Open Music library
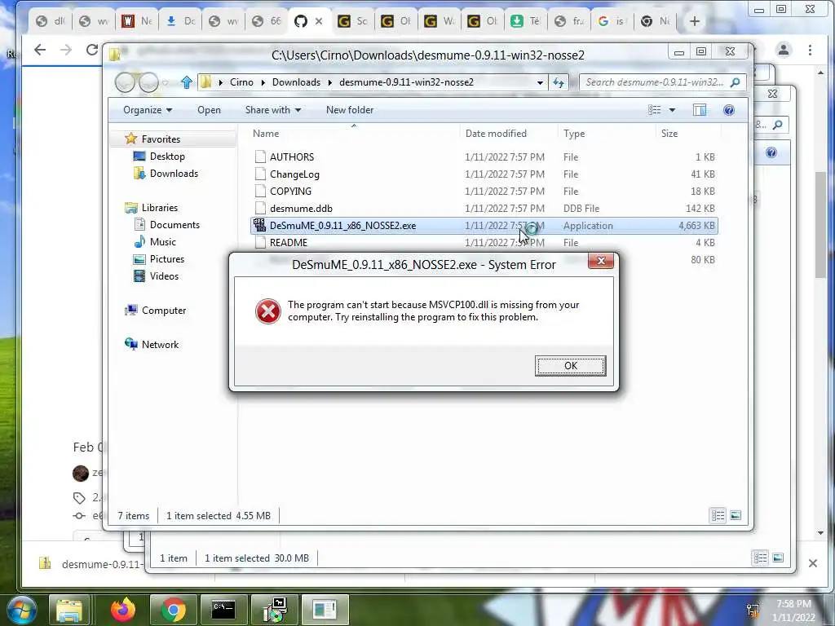835x626 pixels. (x=162, y=241)
